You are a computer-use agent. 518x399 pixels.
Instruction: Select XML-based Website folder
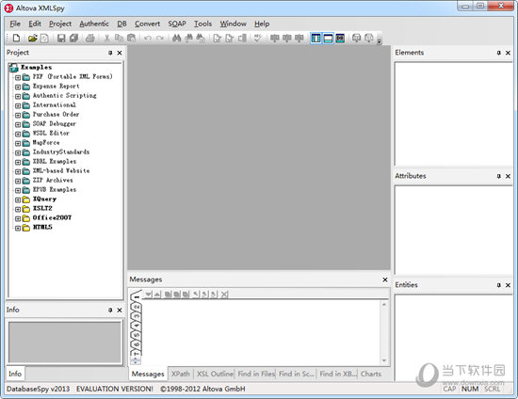(61, 171)
